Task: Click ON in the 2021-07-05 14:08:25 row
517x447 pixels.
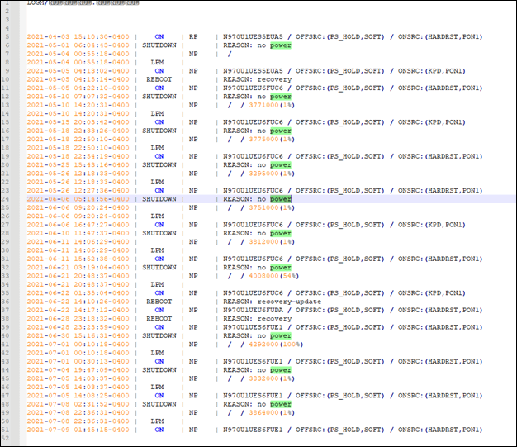Action: (159, 396)
